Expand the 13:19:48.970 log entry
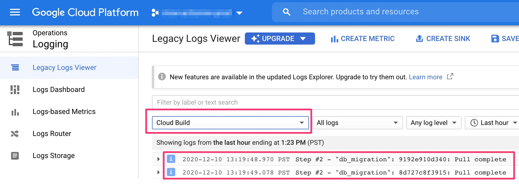519x191 pixels. pos(158,159)
